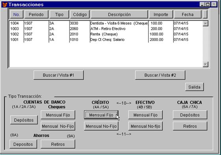
Task: Click the 2000.00 amount cell
Action: coord(156,40)
